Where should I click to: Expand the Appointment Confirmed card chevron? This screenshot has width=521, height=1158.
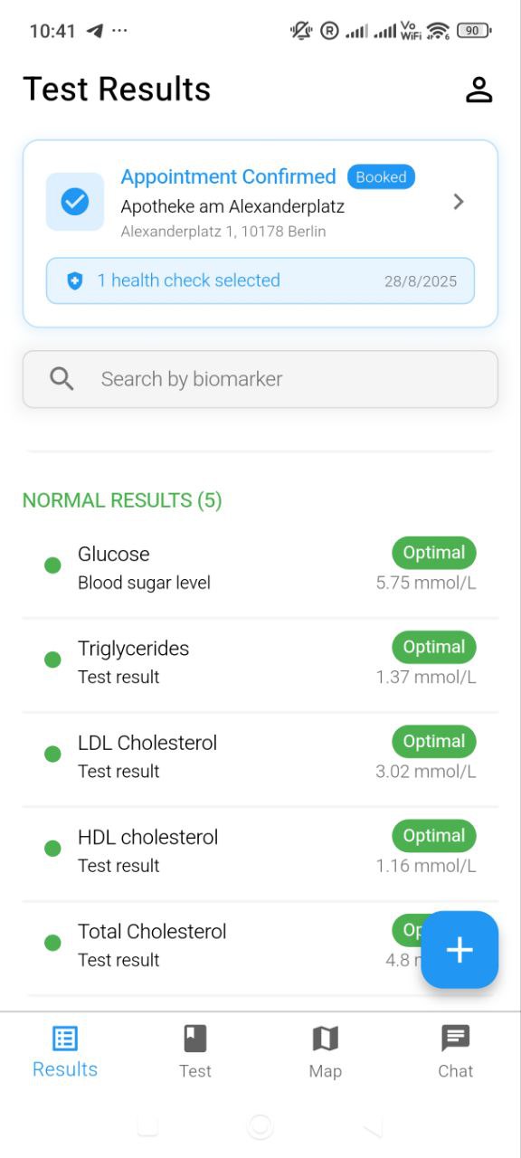click(x=459, y=202)
